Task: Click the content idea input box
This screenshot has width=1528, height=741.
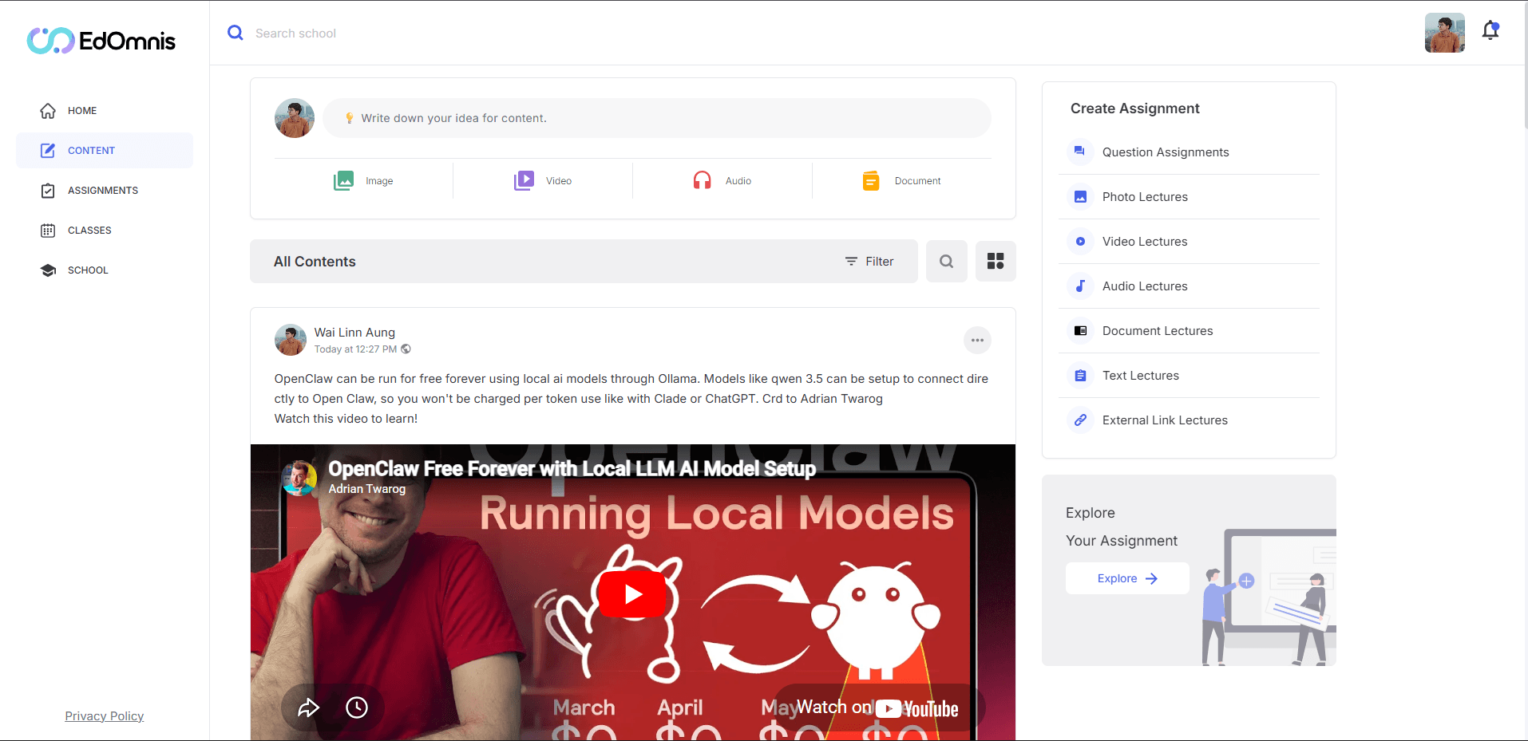Action: [657, 118]
